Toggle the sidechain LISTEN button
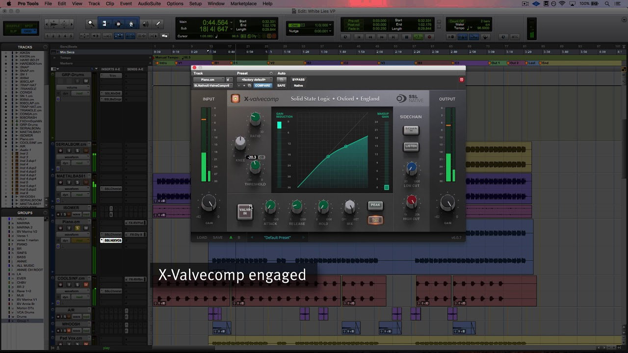Image resolution: width=628 pixels, height=353 pixels. pyautogui.click(x=411, y=146)
